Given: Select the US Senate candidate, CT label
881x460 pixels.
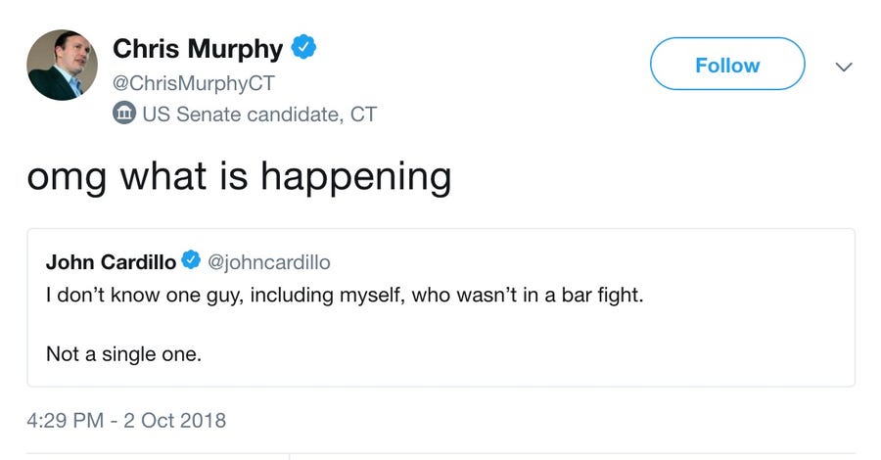Looking at the screenshot, I should tap(259, 115).
